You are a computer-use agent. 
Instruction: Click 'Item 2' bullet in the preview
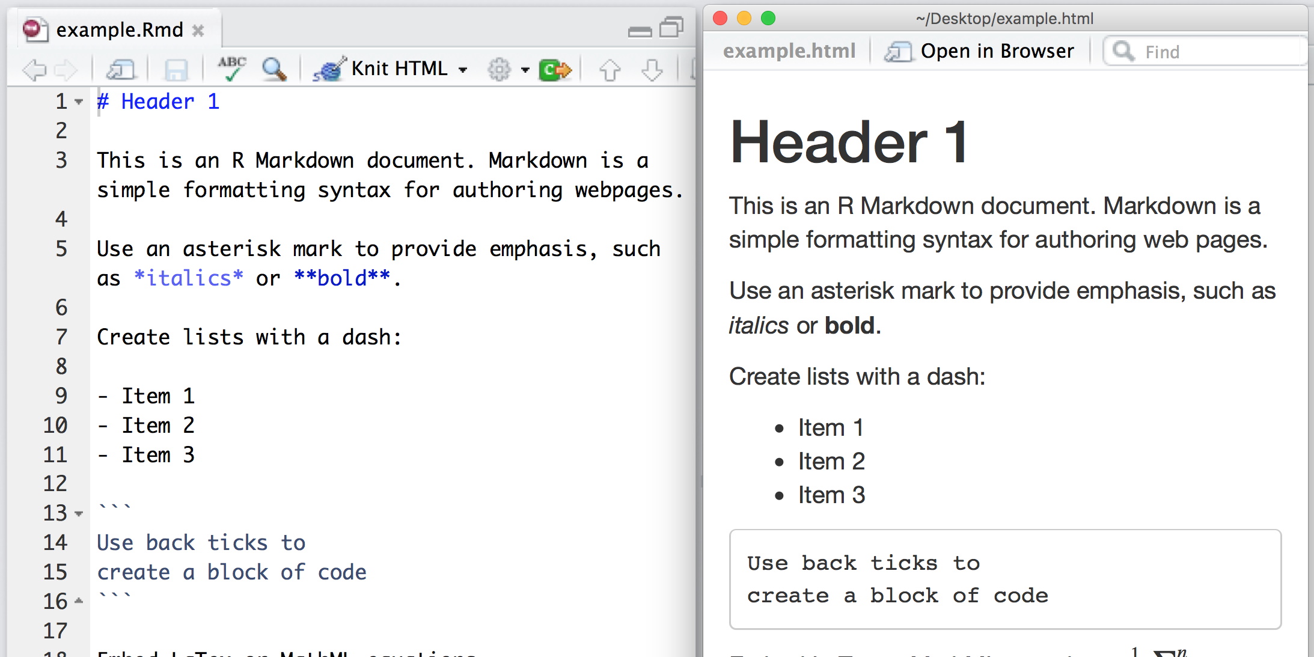click(x=831, y=462)
